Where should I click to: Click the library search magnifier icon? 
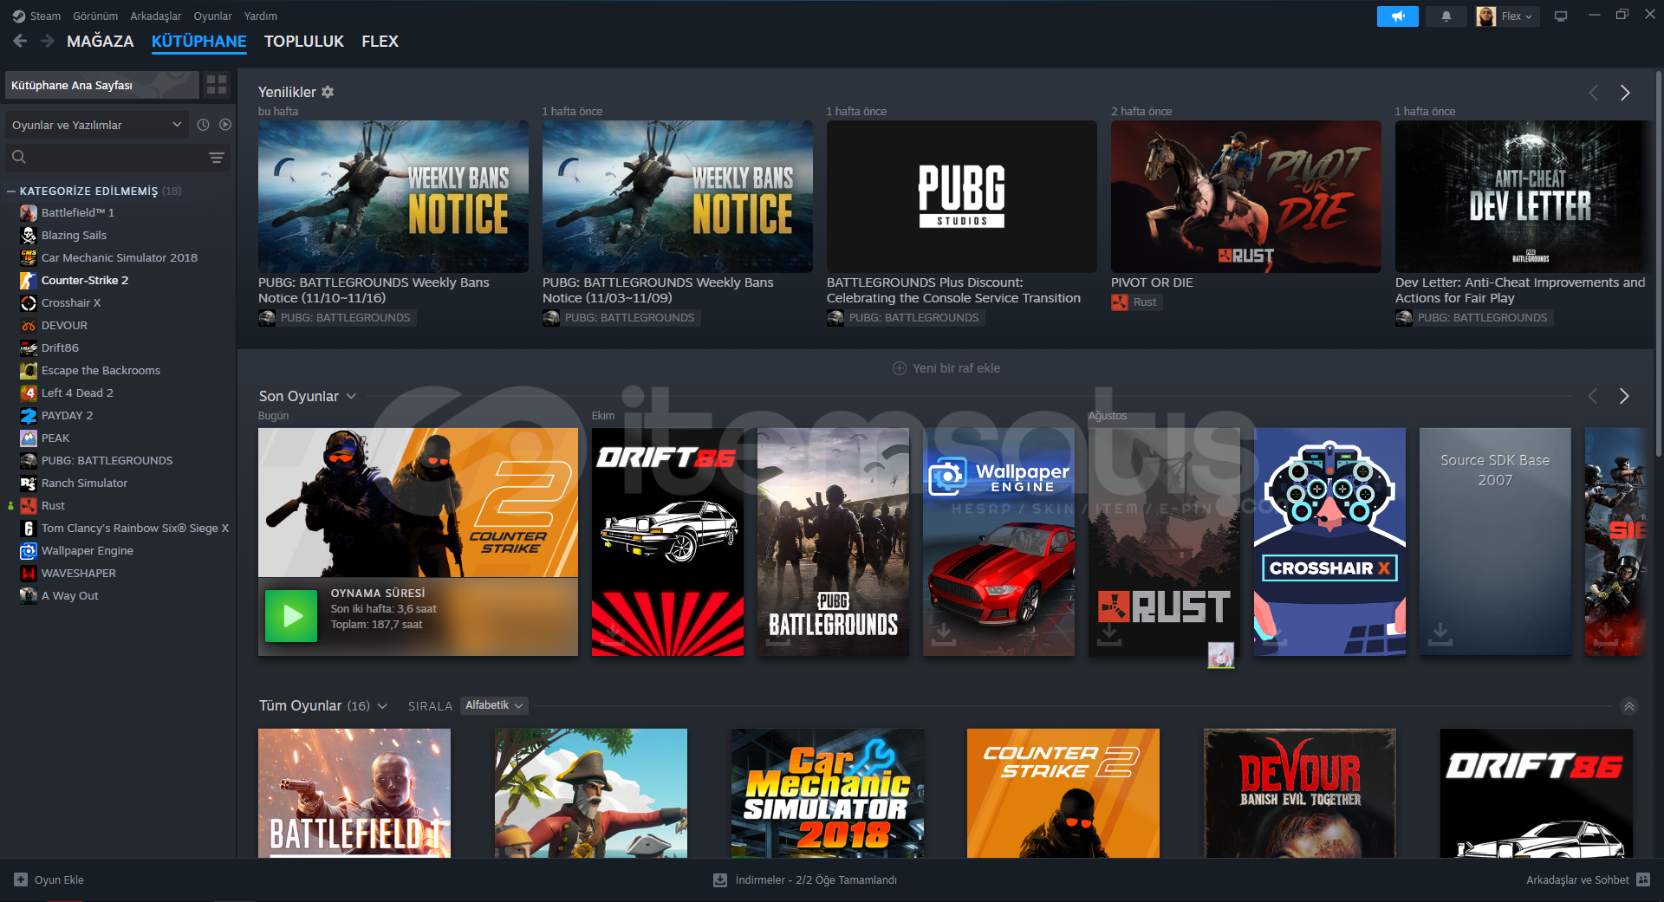tap(19, 157)
